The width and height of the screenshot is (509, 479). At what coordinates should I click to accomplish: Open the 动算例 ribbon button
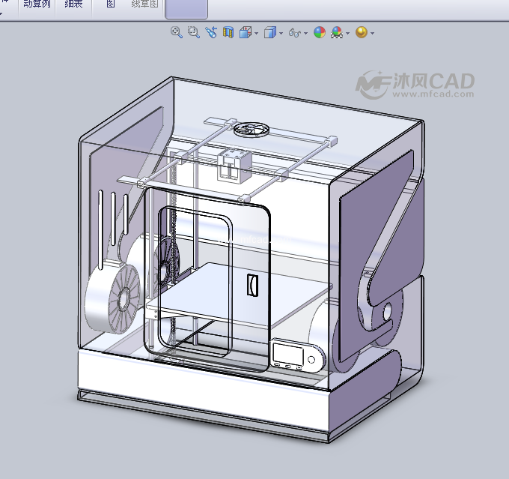37,4
